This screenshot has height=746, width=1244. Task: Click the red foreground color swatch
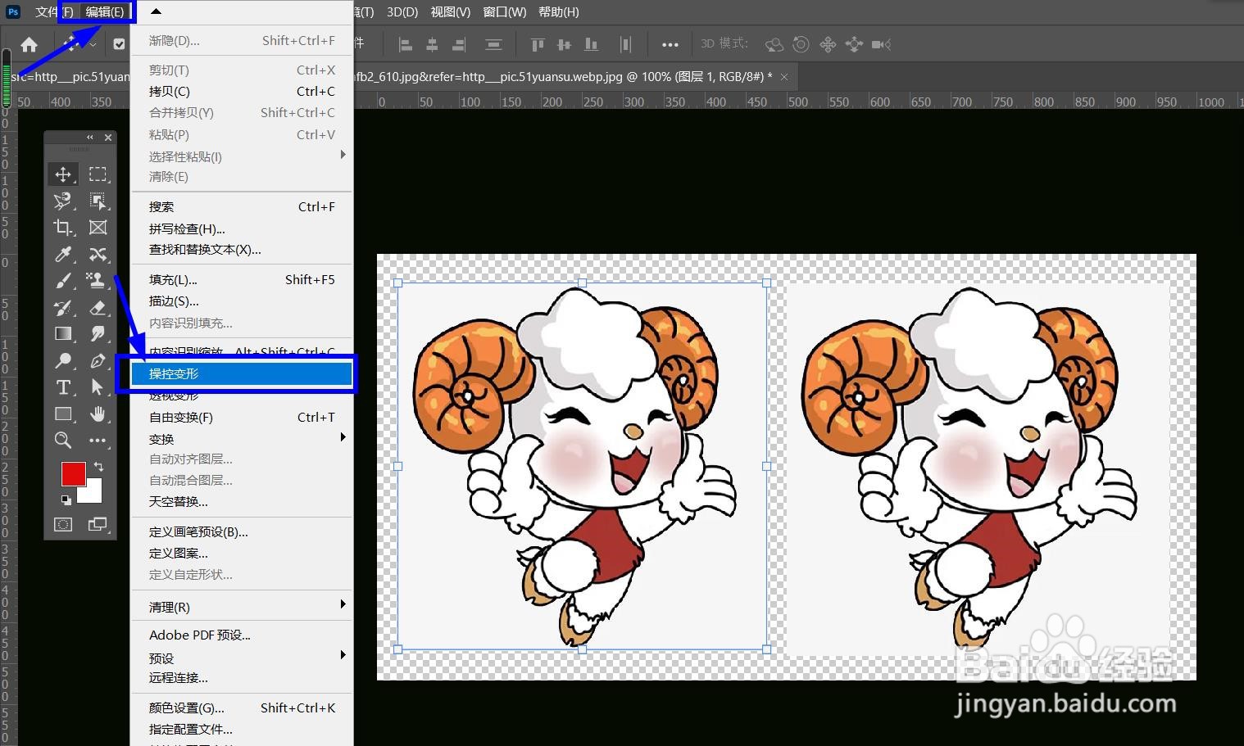tap(73, 474)
